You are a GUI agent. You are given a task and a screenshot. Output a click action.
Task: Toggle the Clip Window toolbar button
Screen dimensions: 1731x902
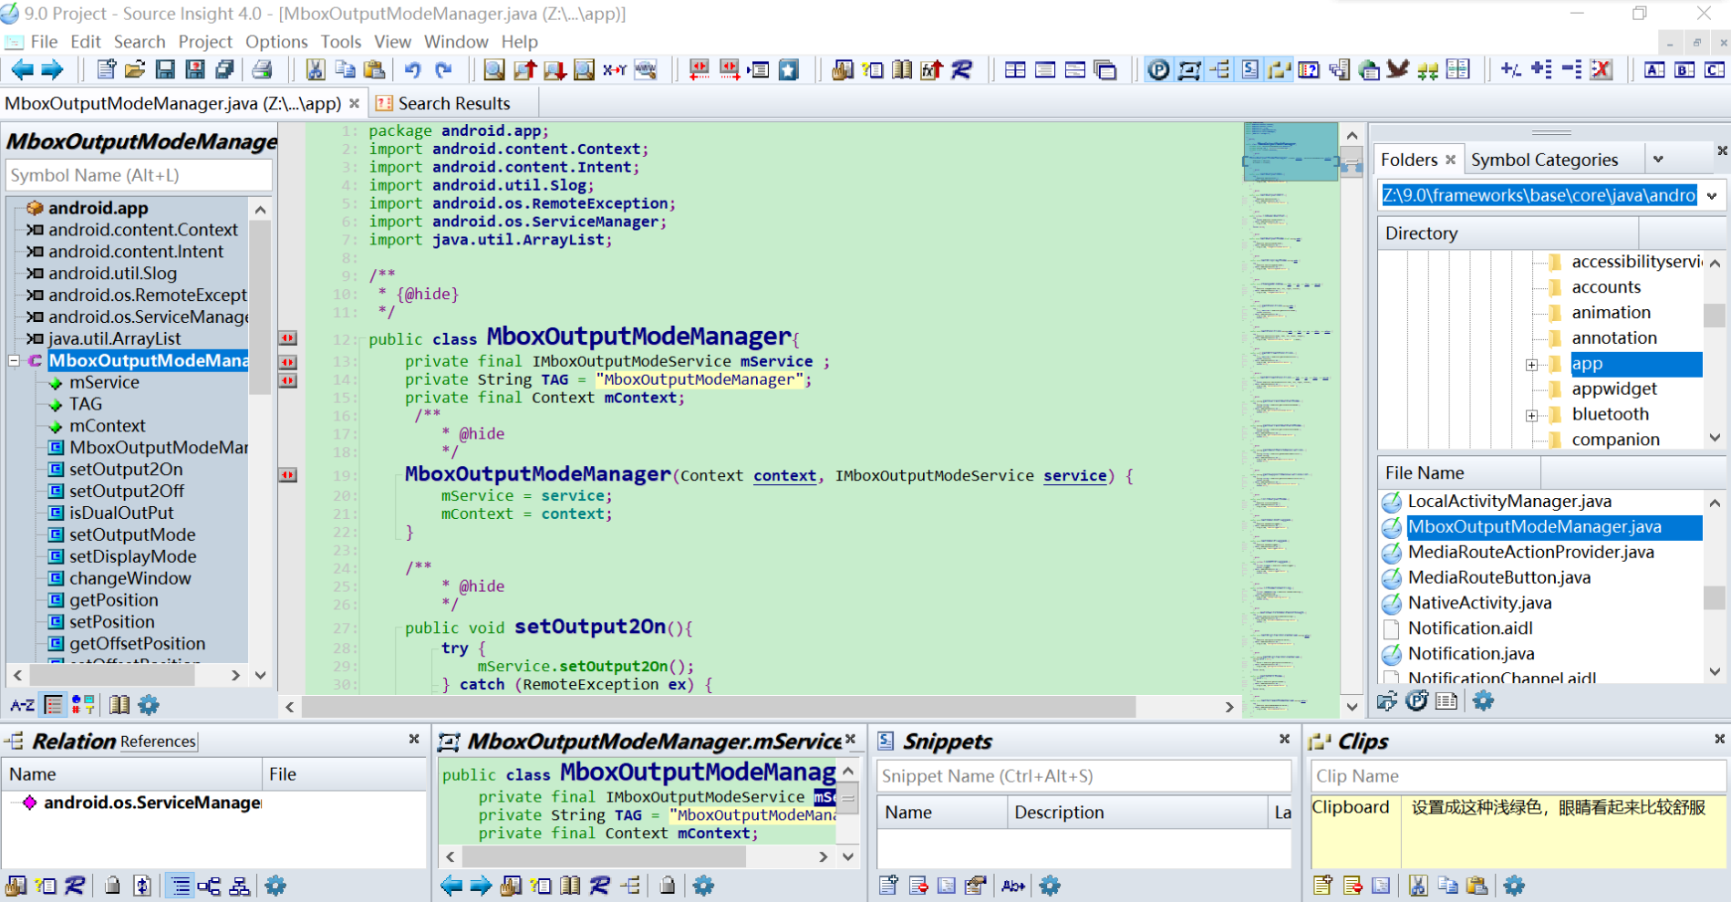[x=1279, y=69]
